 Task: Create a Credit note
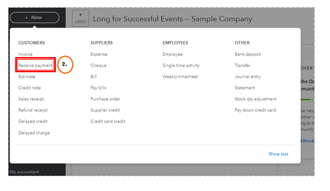(30, 87)
